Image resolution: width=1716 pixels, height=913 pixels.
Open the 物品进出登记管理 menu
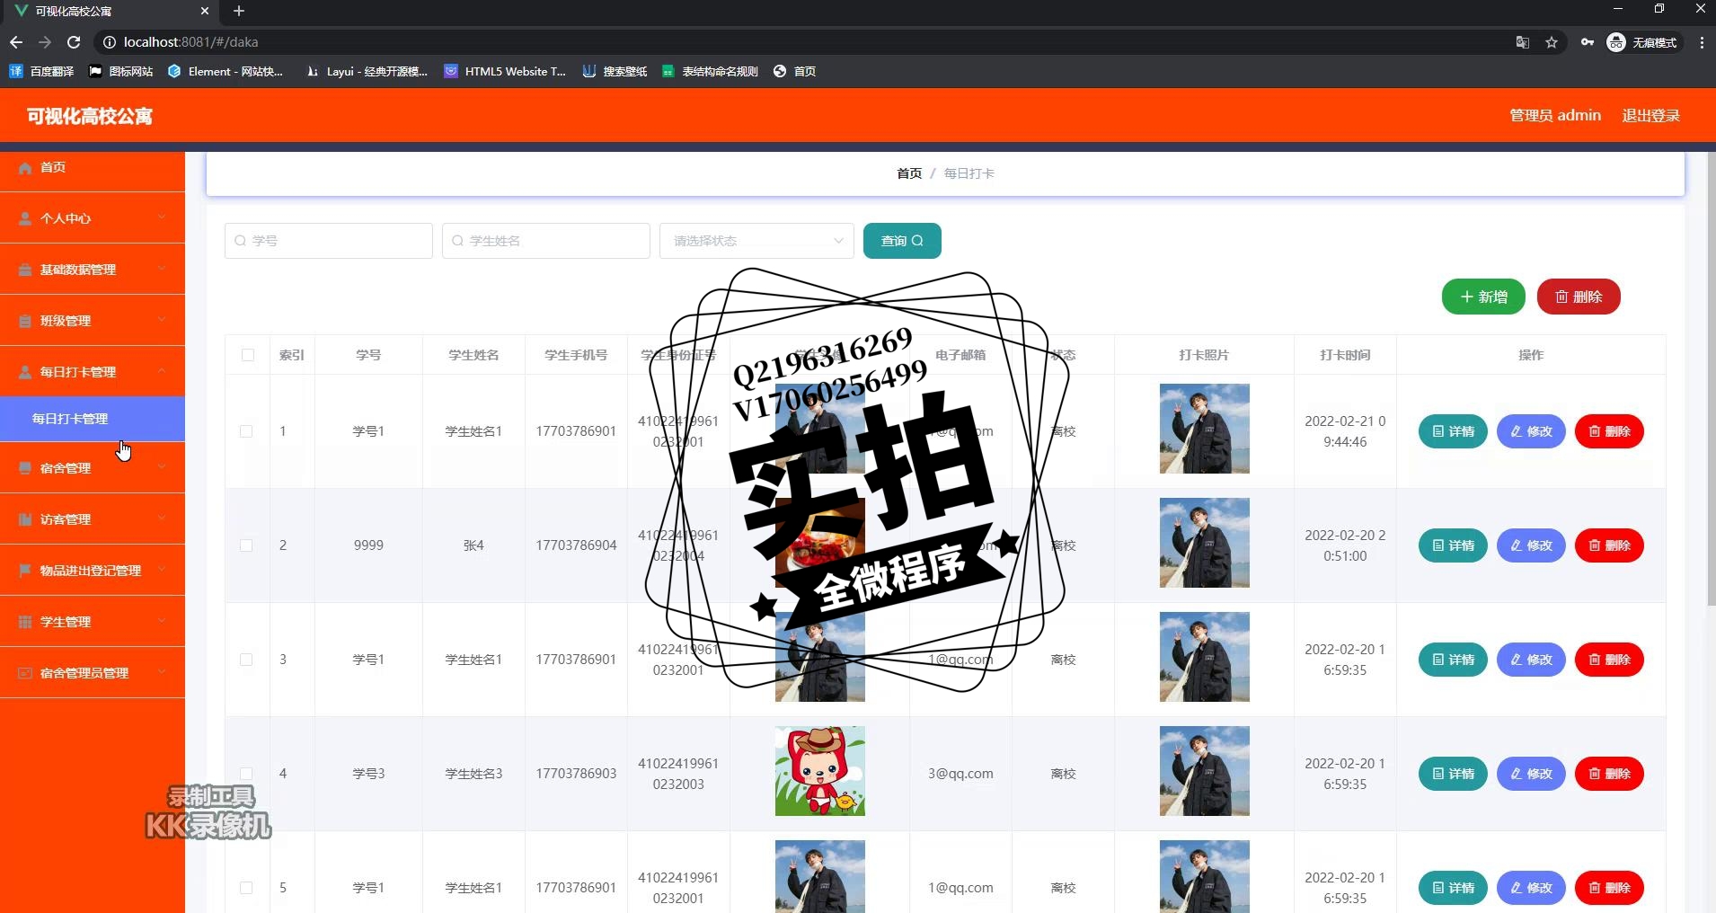(93, 571)
